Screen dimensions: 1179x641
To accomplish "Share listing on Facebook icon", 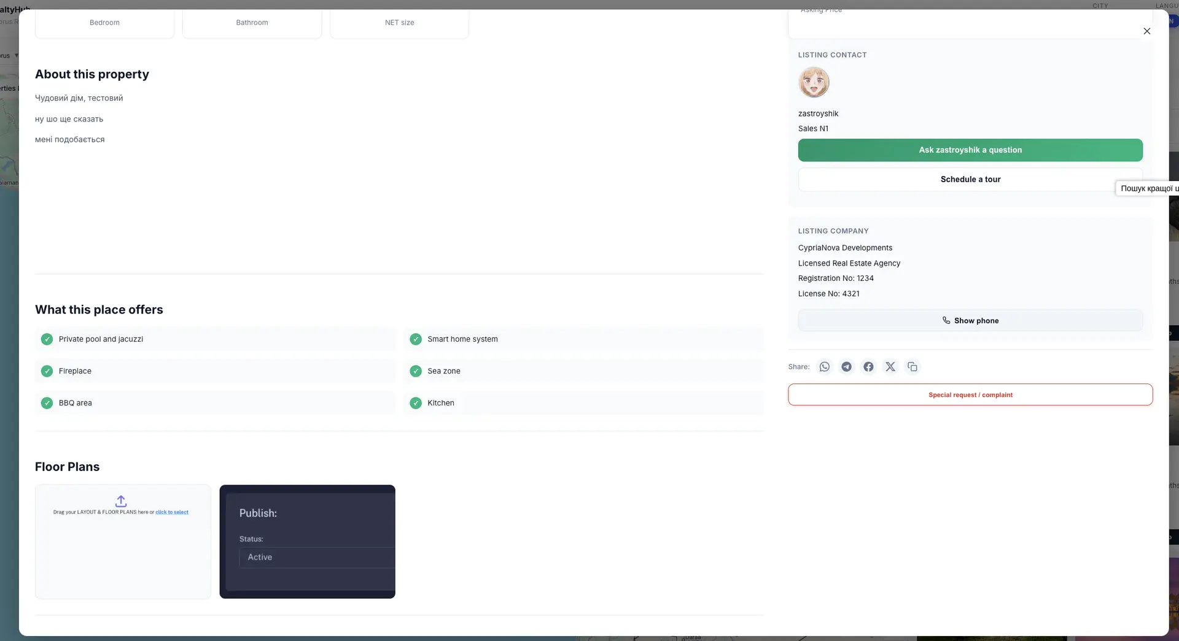I will pos(868,367).
